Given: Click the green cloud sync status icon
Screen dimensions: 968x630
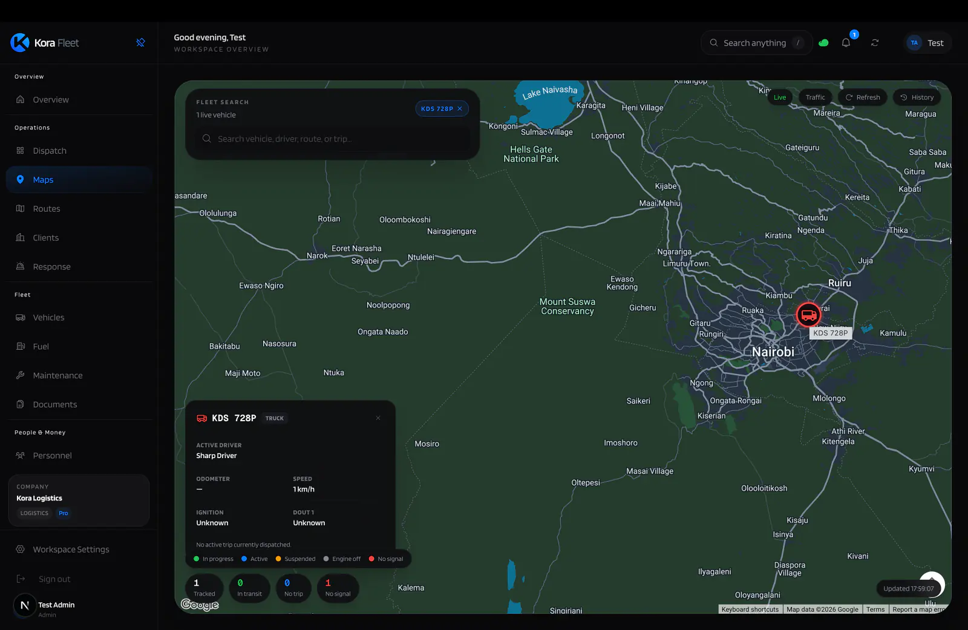Looking at the screenshot, I should tap(823, 43).
